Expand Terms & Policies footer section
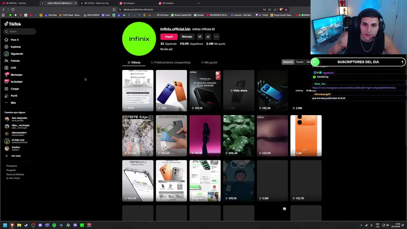Screen dimensions: 407x229 coord(15,174)
